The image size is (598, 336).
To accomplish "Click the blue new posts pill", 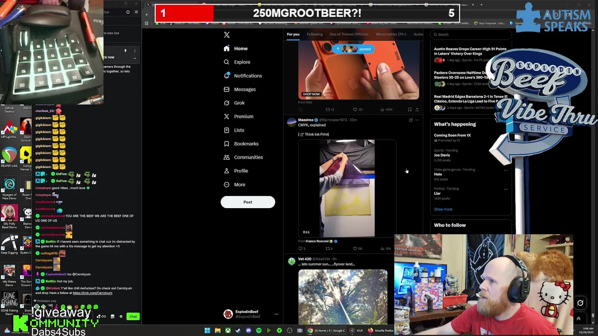I will point(354,49).
